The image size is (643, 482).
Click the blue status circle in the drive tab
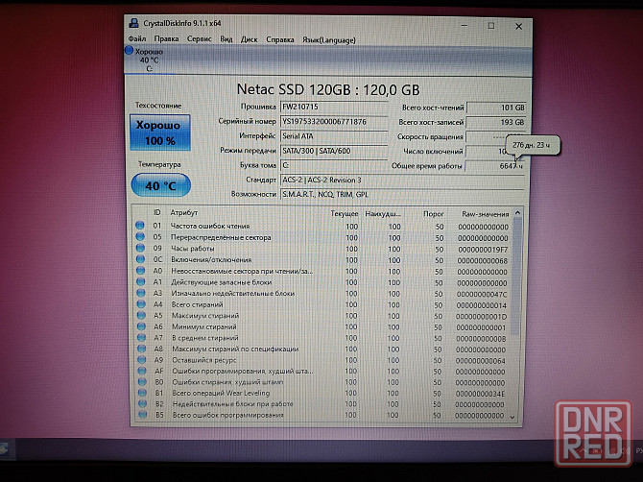tap(130, 51)
